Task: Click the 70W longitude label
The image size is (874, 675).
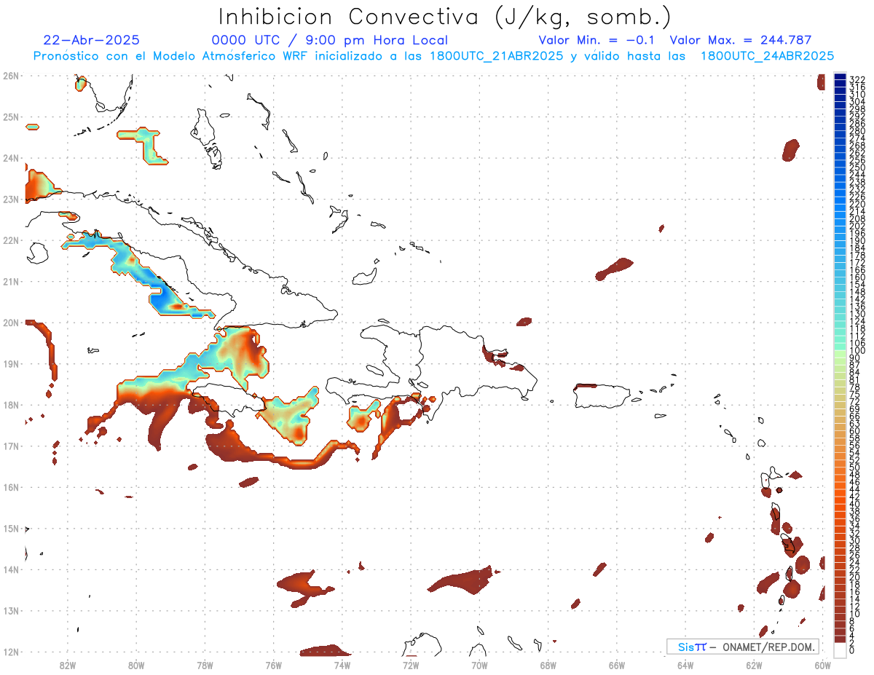Action: click(x=479, y=665)
